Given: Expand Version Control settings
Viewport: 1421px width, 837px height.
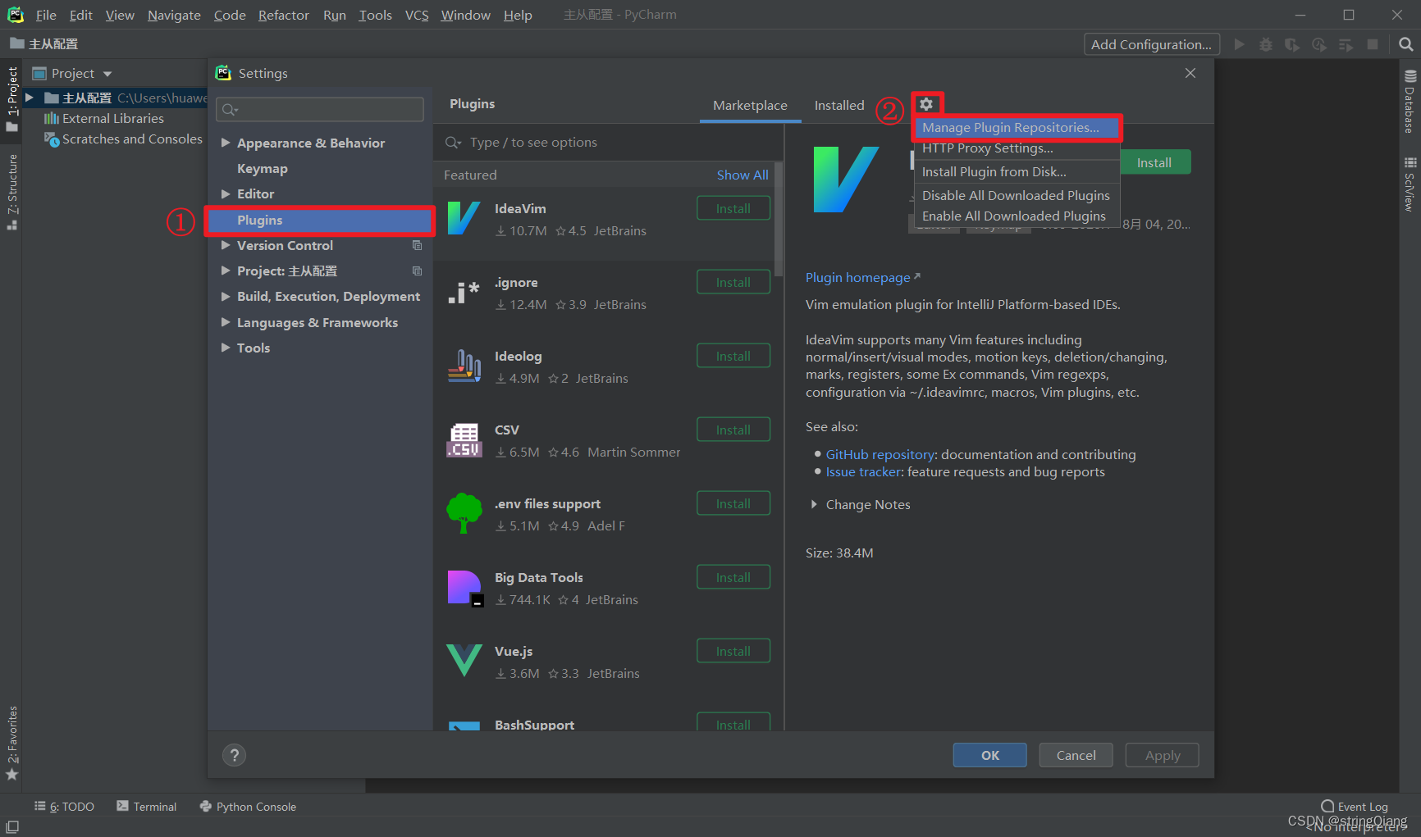Looking at the screenshot, I should coord(225,245).
